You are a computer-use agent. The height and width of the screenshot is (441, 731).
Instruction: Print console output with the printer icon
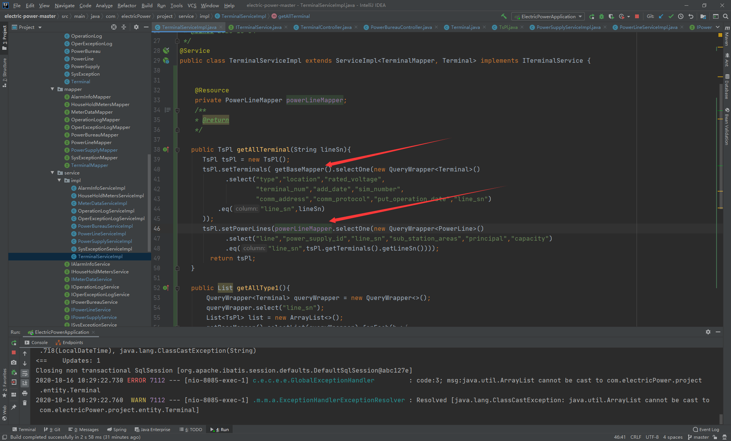(x=25, y=393)
